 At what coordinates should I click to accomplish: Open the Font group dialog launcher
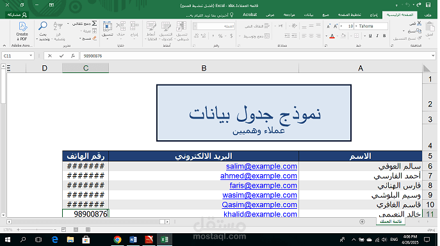pyautogui.click(x=326, y=45)
